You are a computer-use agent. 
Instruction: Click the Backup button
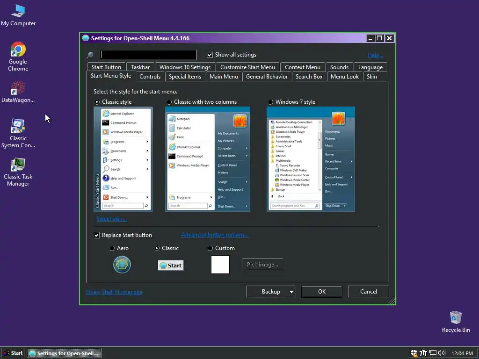point(271,292)
